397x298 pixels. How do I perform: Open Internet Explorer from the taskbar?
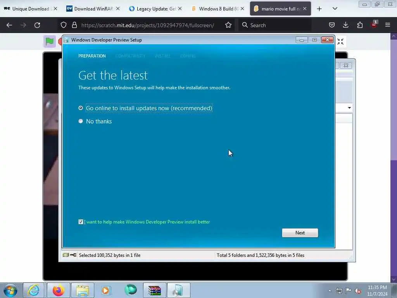tap(33, 290)
